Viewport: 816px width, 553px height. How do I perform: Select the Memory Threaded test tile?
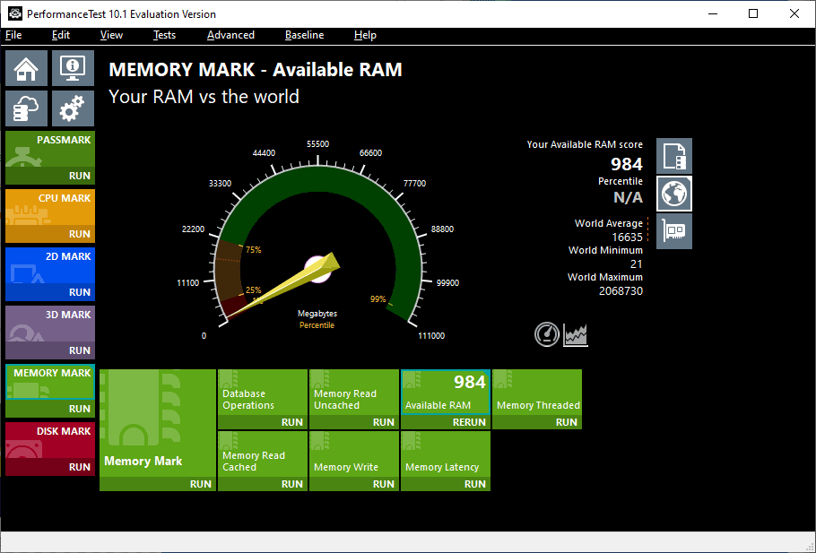537,393
